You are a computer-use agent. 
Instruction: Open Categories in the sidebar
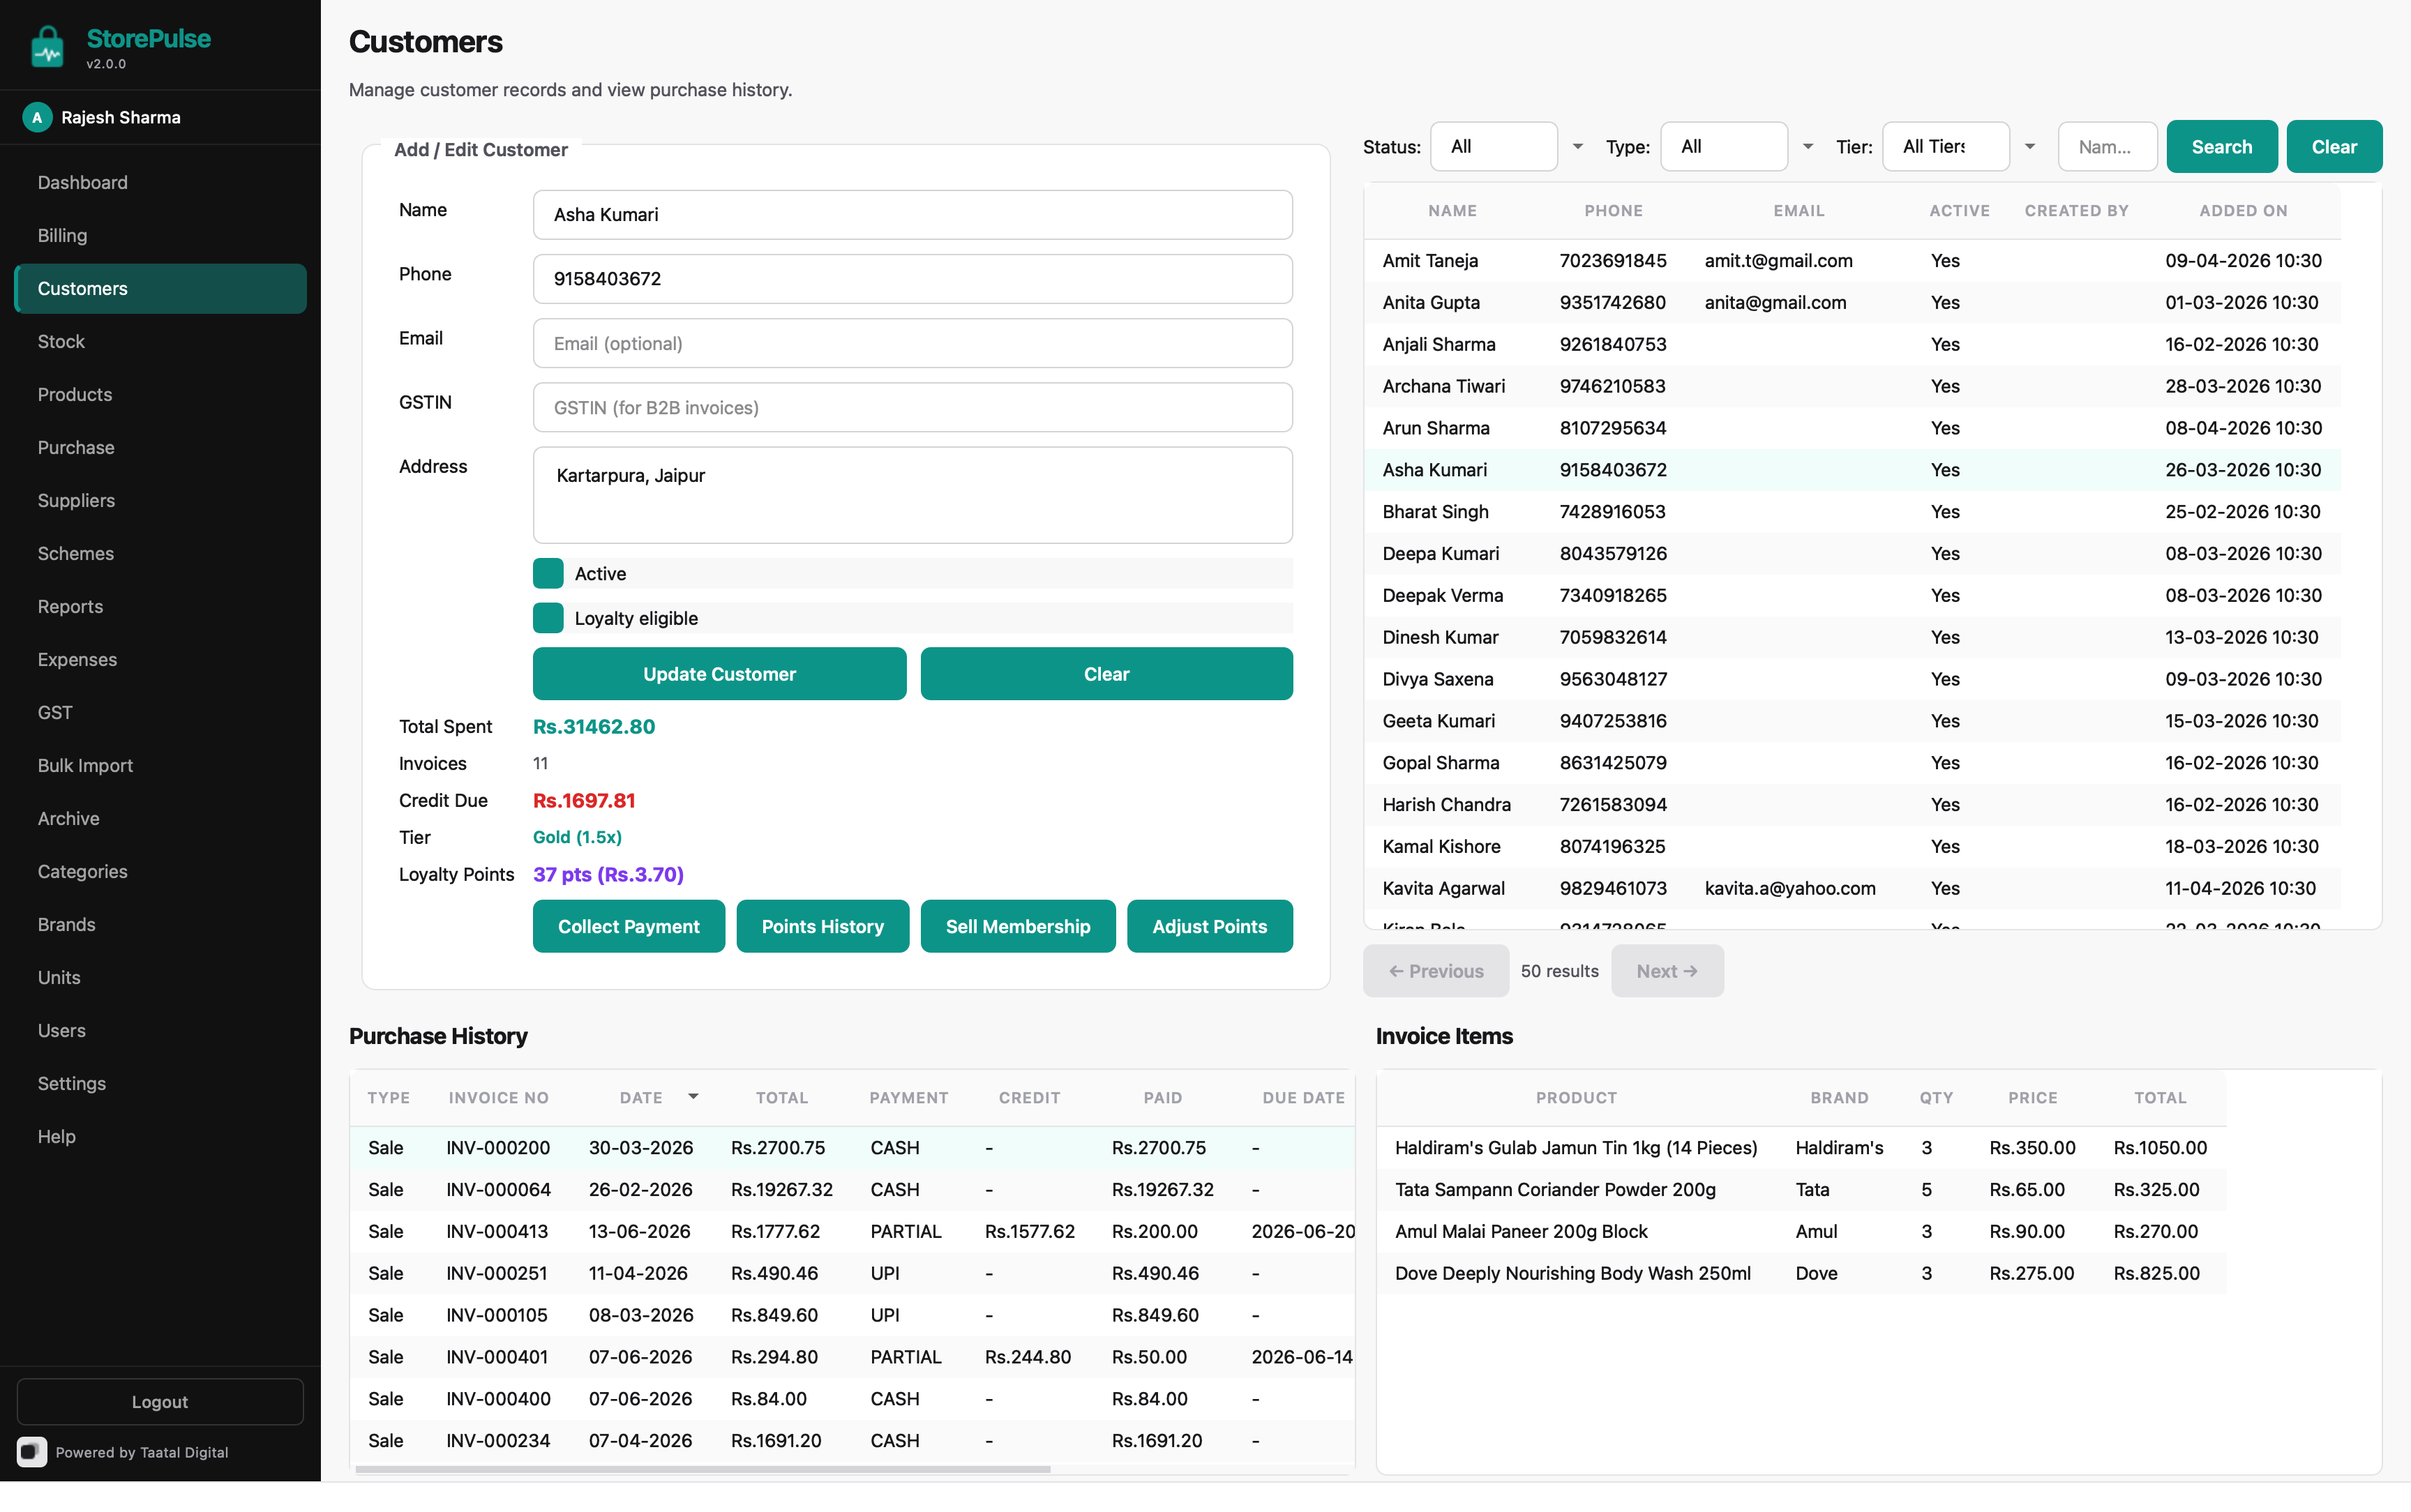[x=160, y=871]
